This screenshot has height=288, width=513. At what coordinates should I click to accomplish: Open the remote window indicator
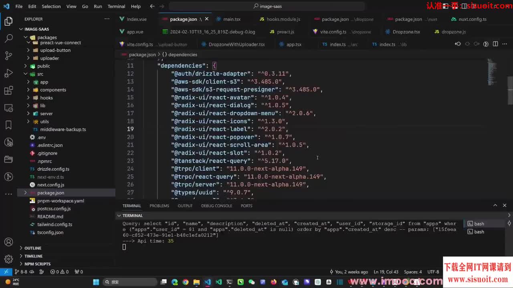pyautogui.click(x=6, y=272)
